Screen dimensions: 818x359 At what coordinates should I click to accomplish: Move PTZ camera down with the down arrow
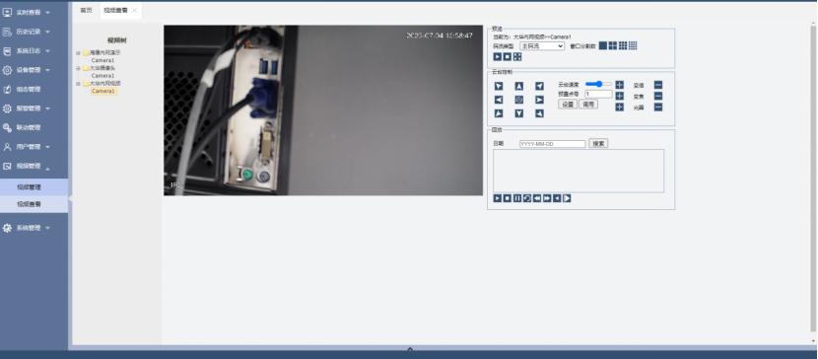tap(519, 113)
